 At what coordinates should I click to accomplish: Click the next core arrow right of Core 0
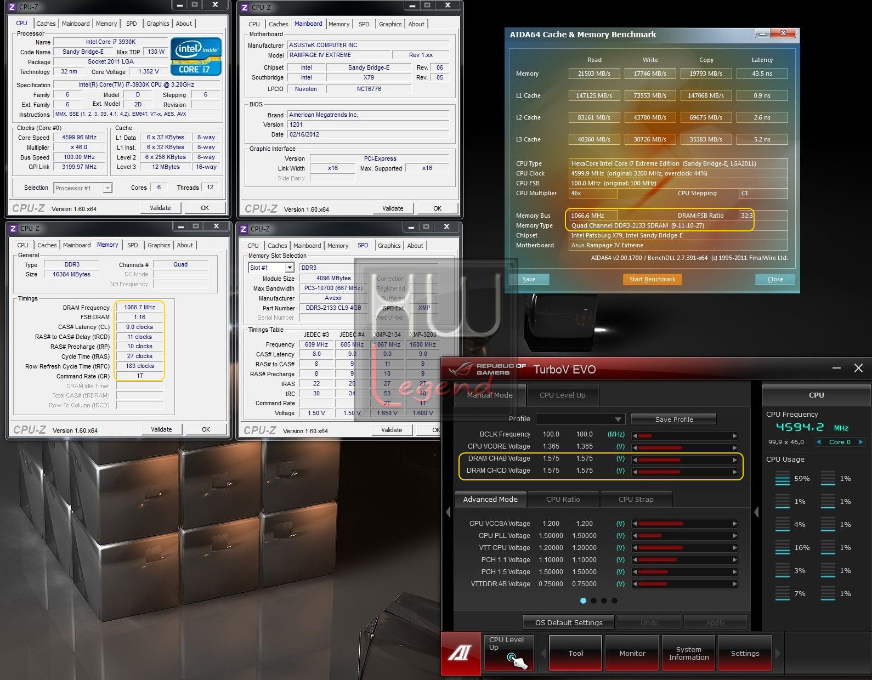(x=861, y=442)
